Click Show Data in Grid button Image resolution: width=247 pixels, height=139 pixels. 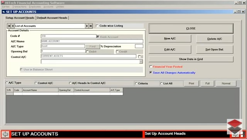[x=191, y=59]
